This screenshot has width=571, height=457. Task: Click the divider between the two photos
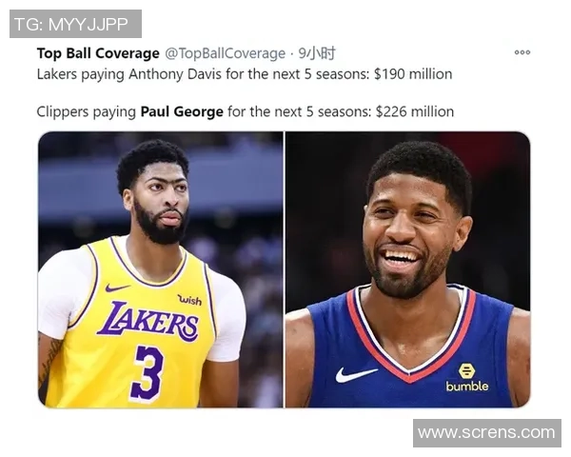(x=284, y=269)
